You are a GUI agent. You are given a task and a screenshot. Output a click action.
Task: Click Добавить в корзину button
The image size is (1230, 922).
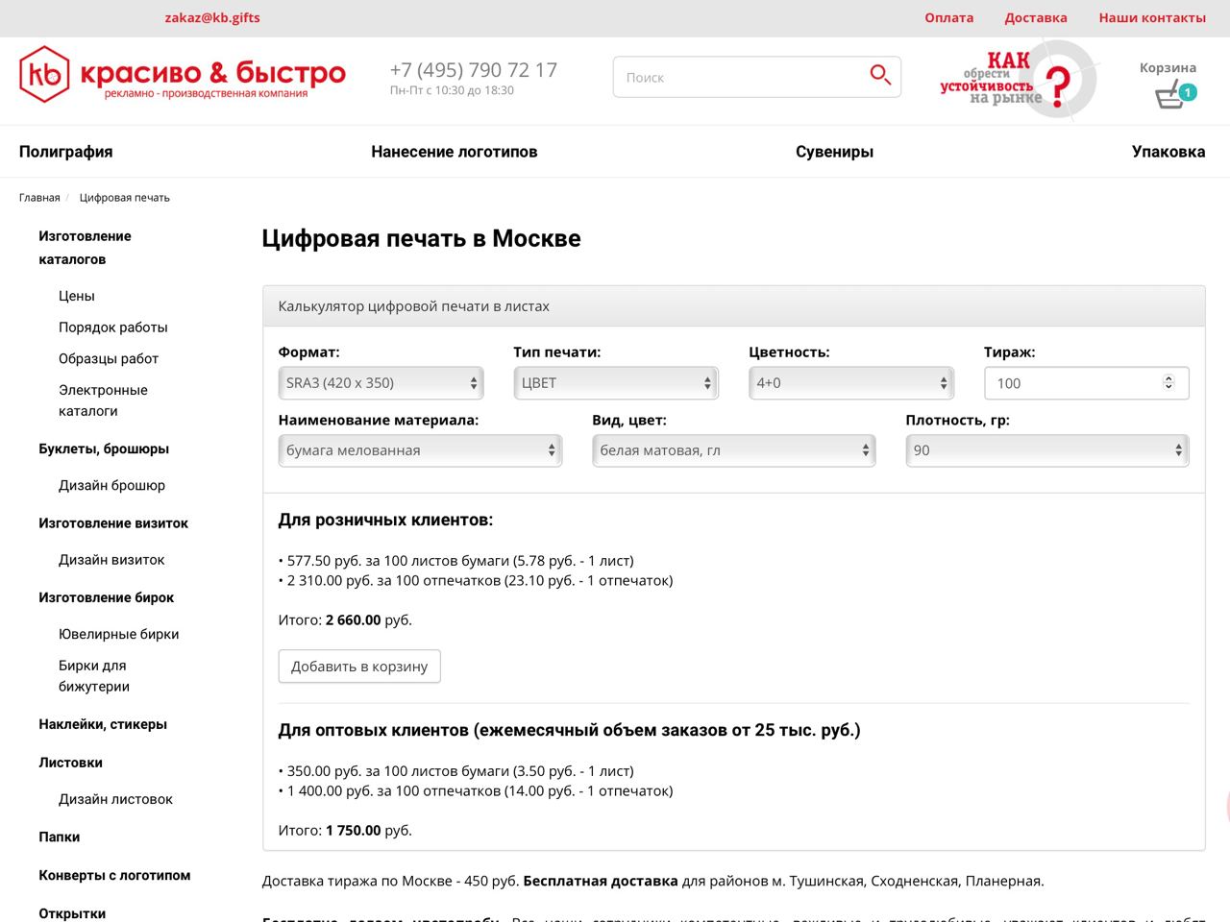(359, 667)
